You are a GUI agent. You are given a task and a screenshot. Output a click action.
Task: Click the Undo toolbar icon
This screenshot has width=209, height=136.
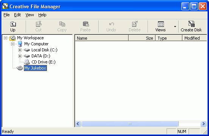(x=111, y=24)
